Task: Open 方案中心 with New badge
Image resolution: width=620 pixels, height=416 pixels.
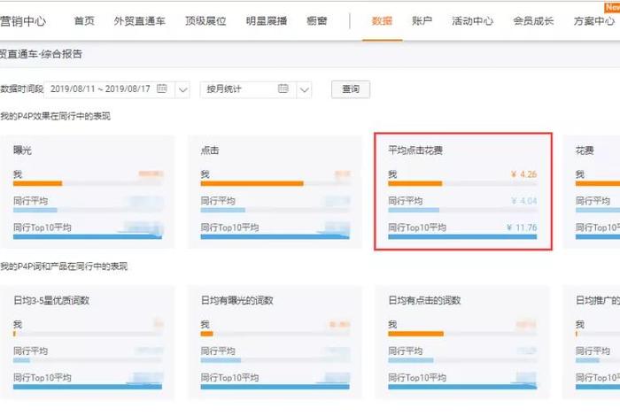Action: 594,21
